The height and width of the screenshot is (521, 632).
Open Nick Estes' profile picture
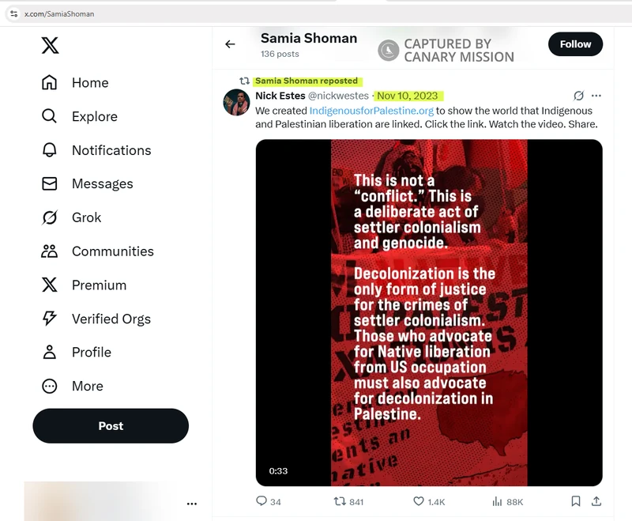[236, 103]
